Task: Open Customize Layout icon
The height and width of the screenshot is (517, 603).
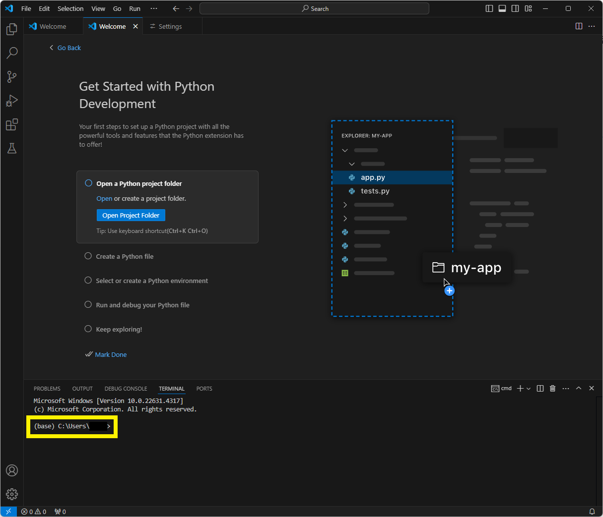Action: click(528, 8)
